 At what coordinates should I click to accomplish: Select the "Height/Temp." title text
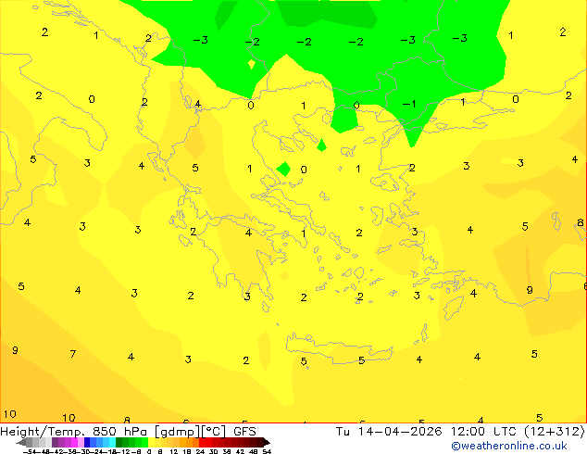click(44, 432)
